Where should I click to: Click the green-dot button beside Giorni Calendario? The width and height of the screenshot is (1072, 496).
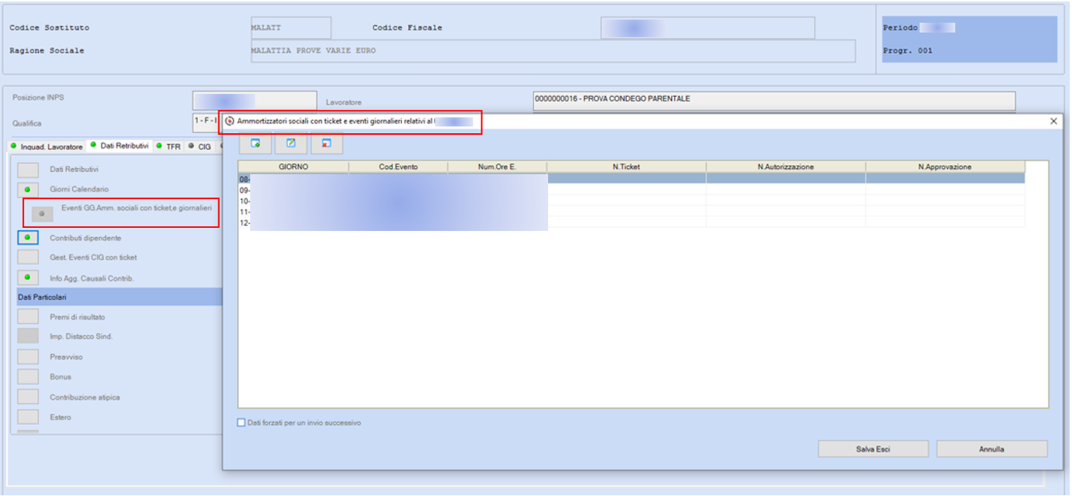click(28, 189)
